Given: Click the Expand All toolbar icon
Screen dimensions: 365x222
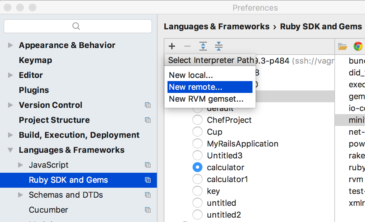Looking at the screenshot, I should pyautogui.click(x=203, y=47).
